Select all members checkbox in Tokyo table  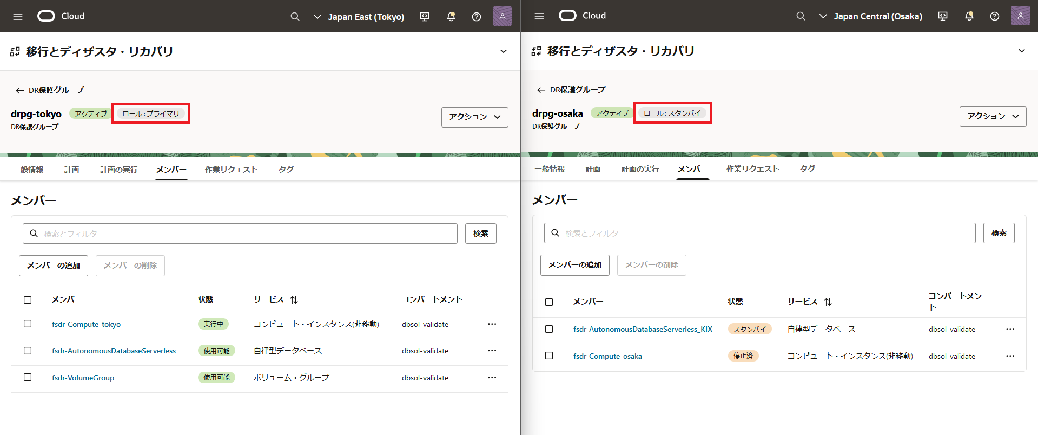[28, 300]
